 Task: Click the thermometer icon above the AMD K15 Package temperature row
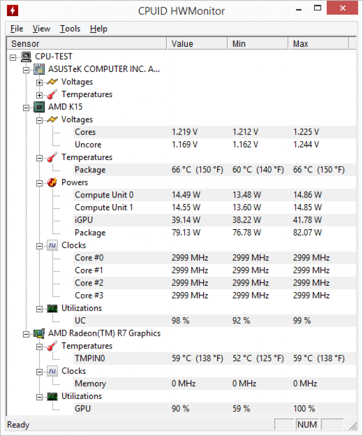pyautogui.click(x=52, y=158)
